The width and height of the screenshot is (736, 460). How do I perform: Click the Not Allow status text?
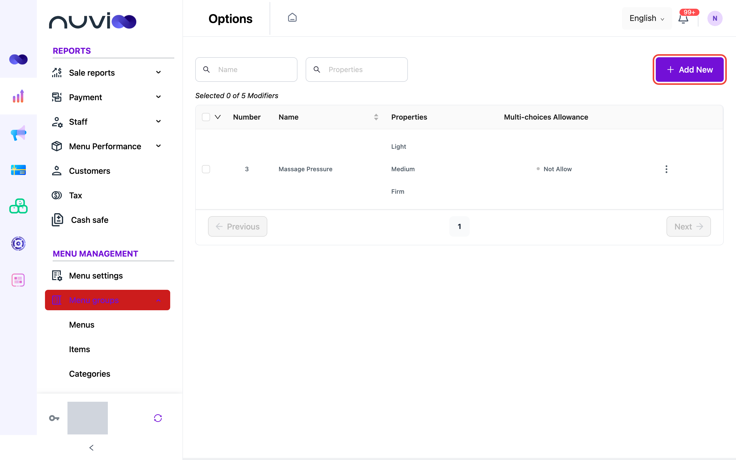[557, 169]
